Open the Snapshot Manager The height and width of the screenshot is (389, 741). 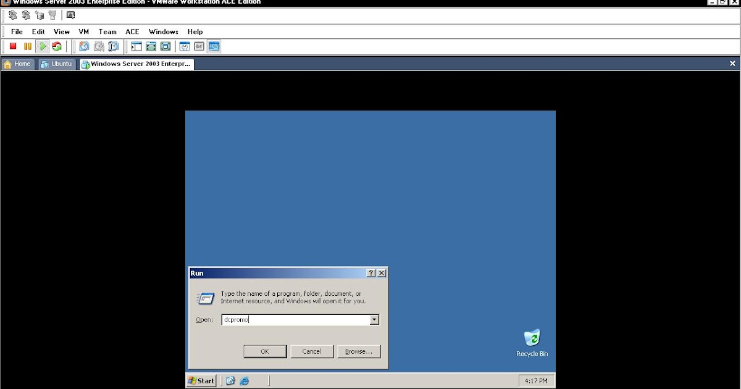(x=114, y=46)
